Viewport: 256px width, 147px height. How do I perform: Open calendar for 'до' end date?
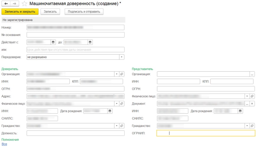pyautogui.click(x=90, y=42)
